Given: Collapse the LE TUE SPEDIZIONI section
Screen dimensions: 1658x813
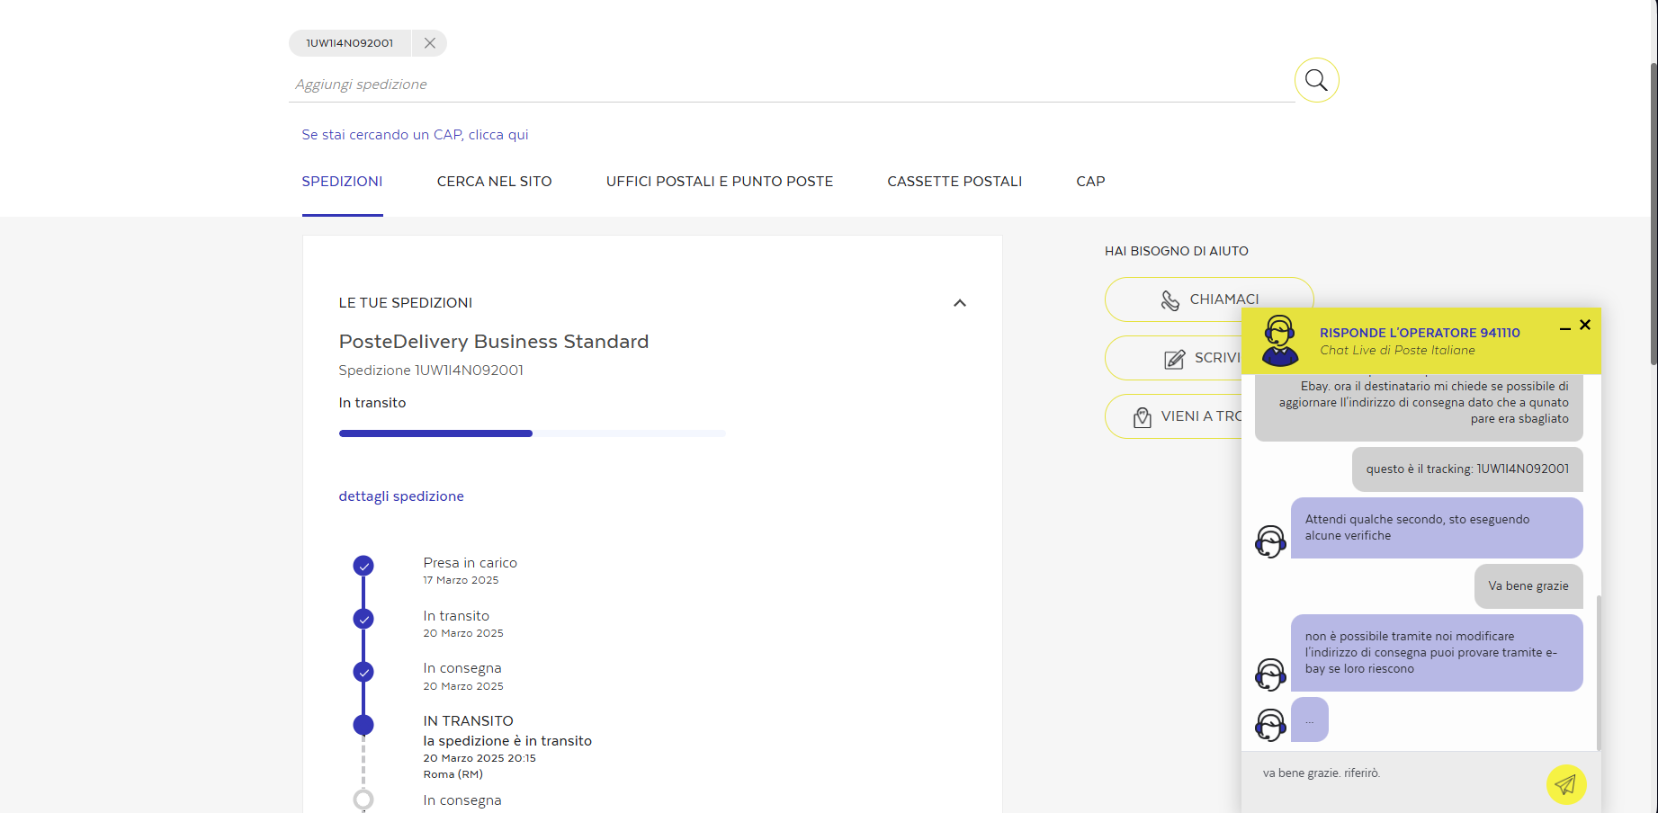Looking at the screenshot, I should (x=960, y=303).
